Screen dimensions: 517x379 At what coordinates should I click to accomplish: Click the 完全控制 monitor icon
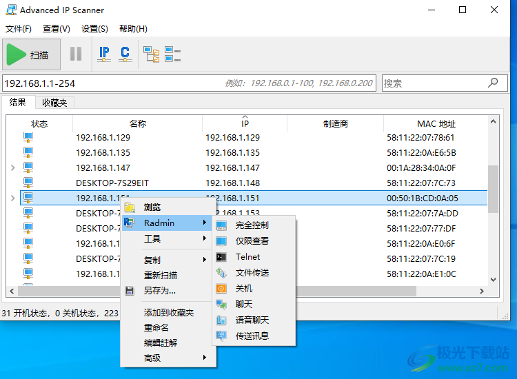click(221, 226)
